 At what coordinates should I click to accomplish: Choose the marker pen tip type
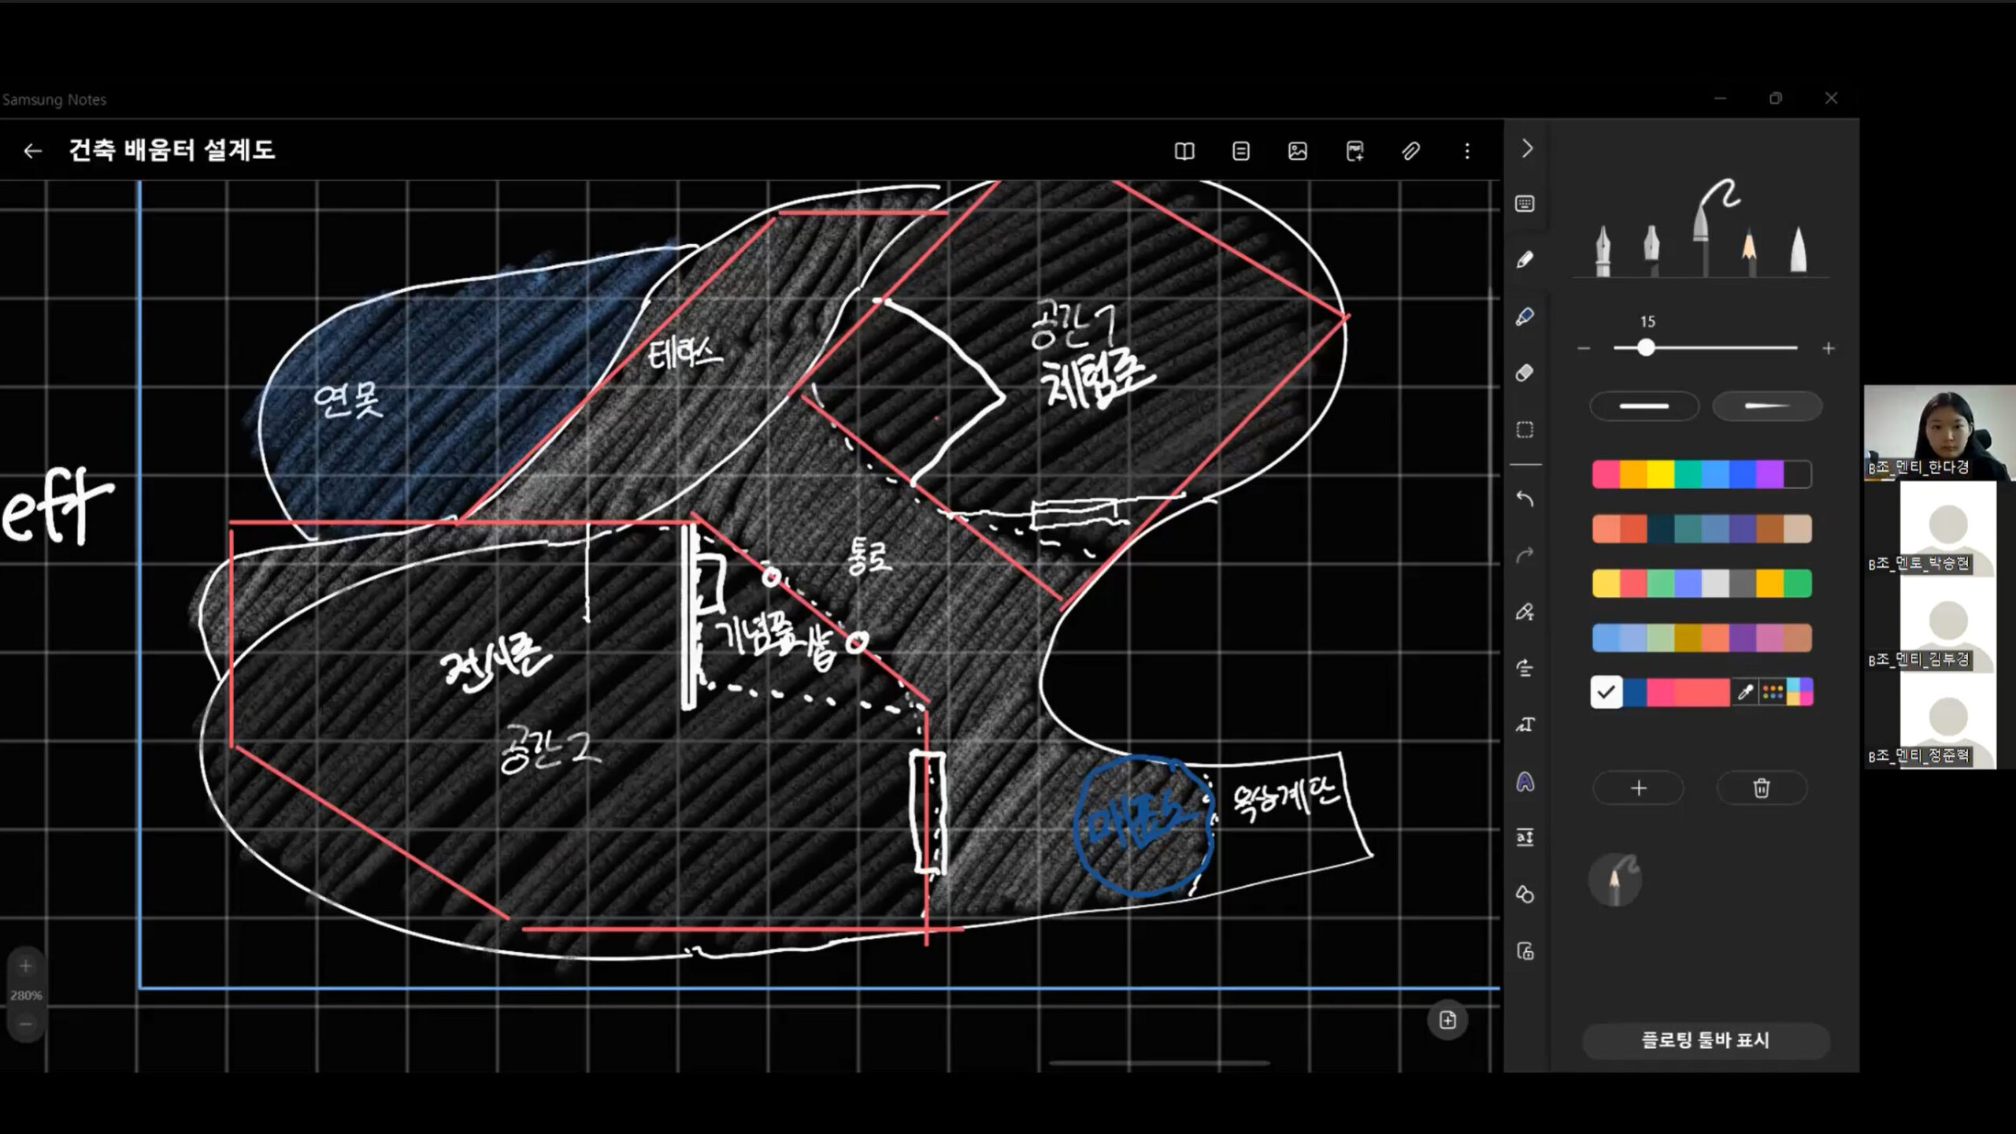pyautogui.click(x=1798, y=250)
